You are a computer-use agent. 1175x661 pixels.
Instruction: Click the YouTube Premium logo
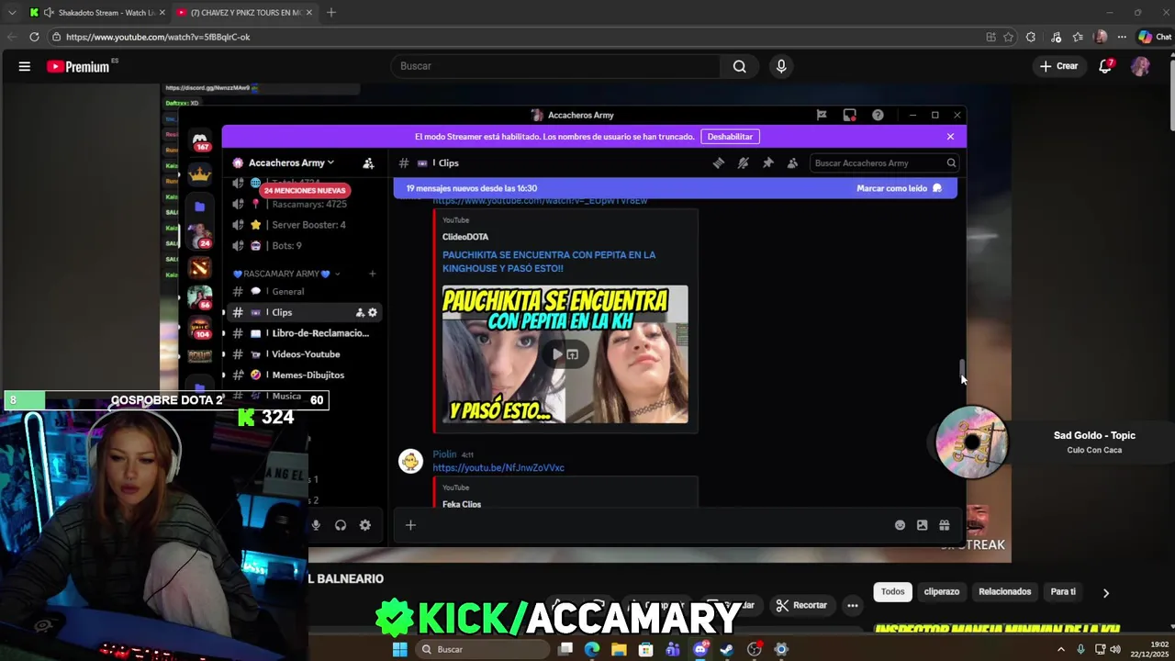pos(78,66)
